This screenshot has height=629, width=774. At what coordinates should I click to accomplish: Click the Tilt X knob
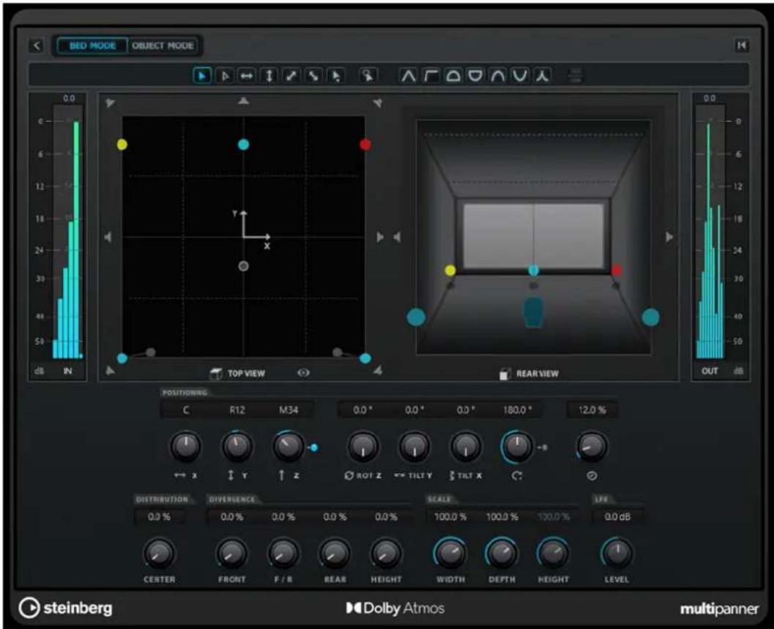point(466,446)
